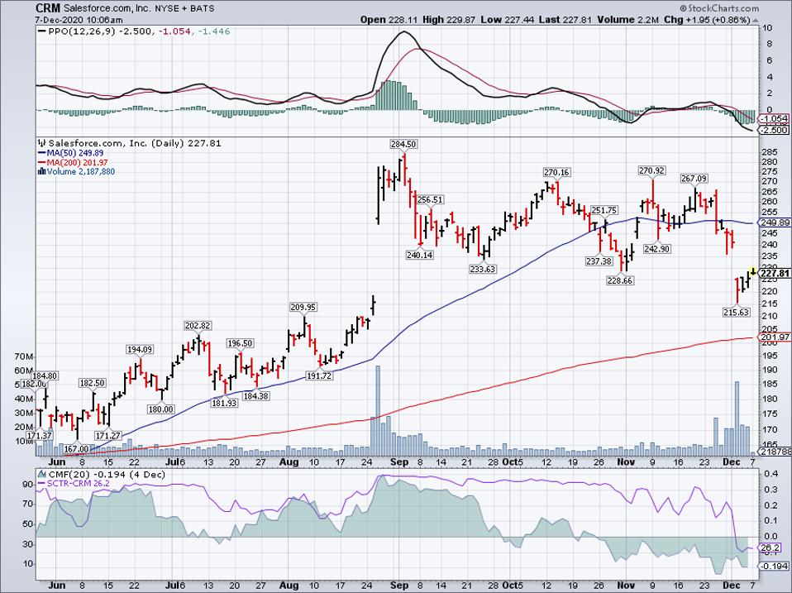Click the 196.50 price label
Image resolution: width=792 pixels, height=593 pixels.
[240, 343]
